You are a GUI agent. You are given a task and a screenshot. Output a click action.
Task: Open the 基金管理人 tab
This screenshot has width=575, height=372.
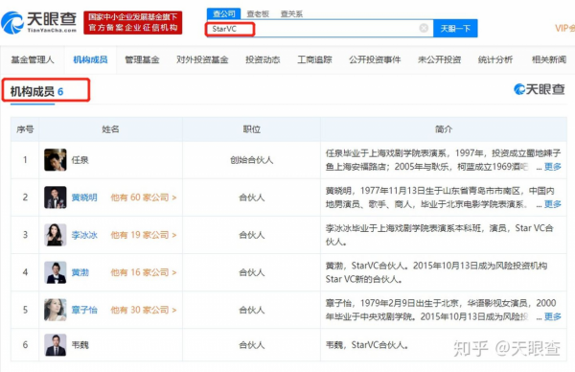tap(33, 59)
